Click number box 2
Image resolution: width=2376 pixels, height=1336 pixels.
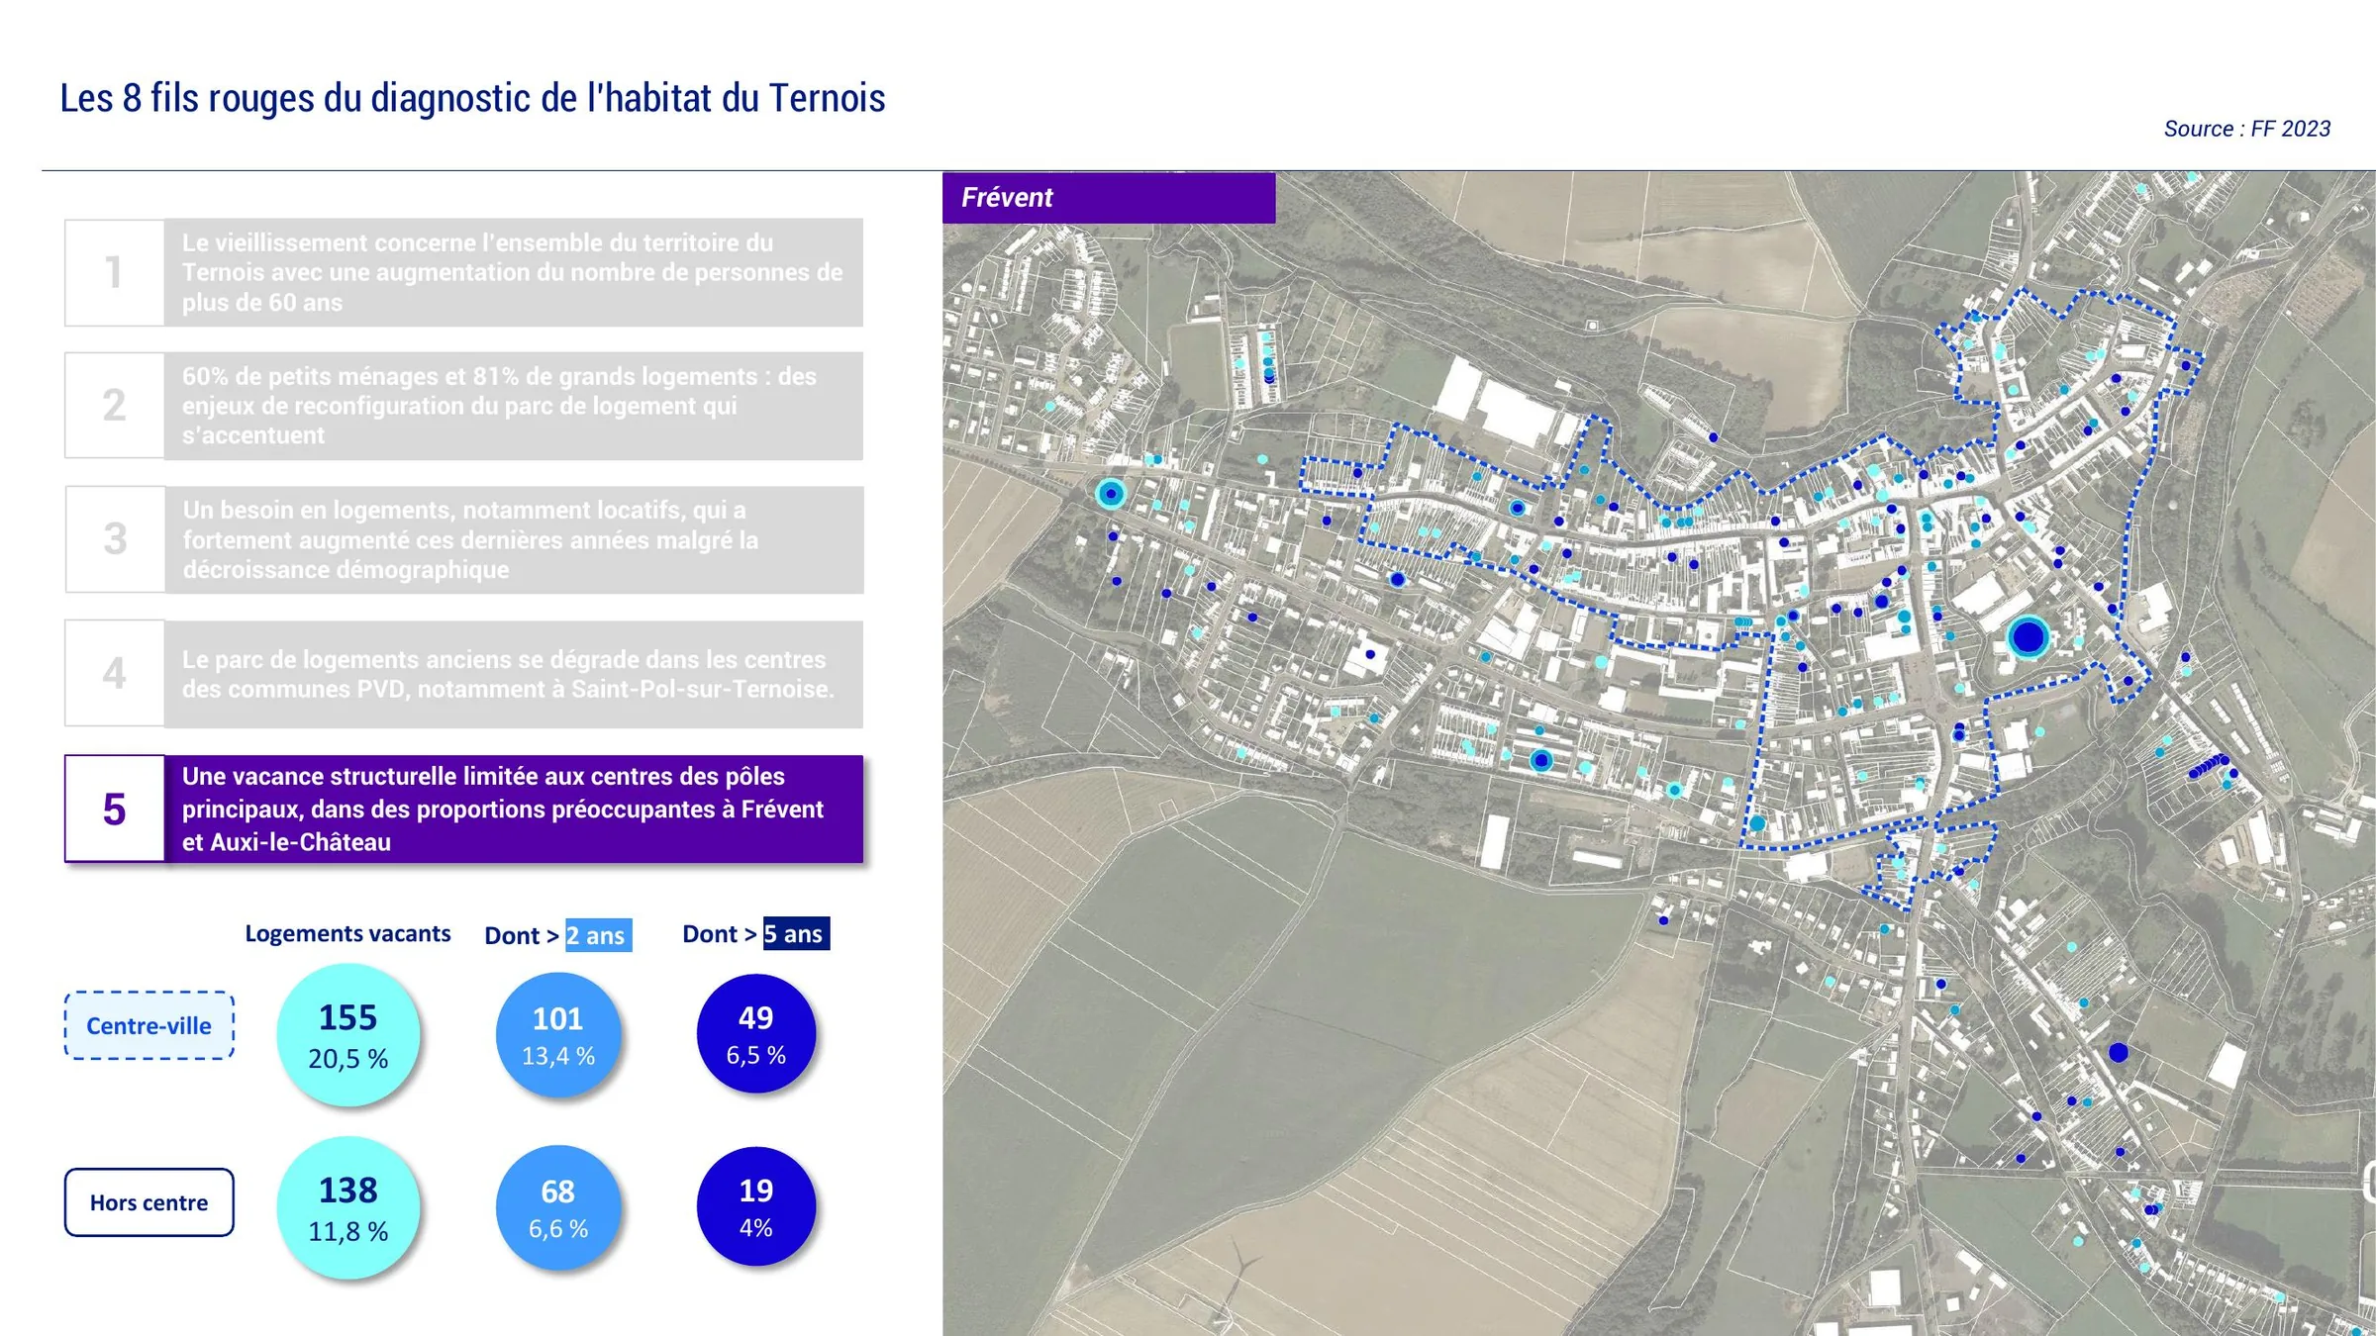pyautogui.click(x=115, y=405)
